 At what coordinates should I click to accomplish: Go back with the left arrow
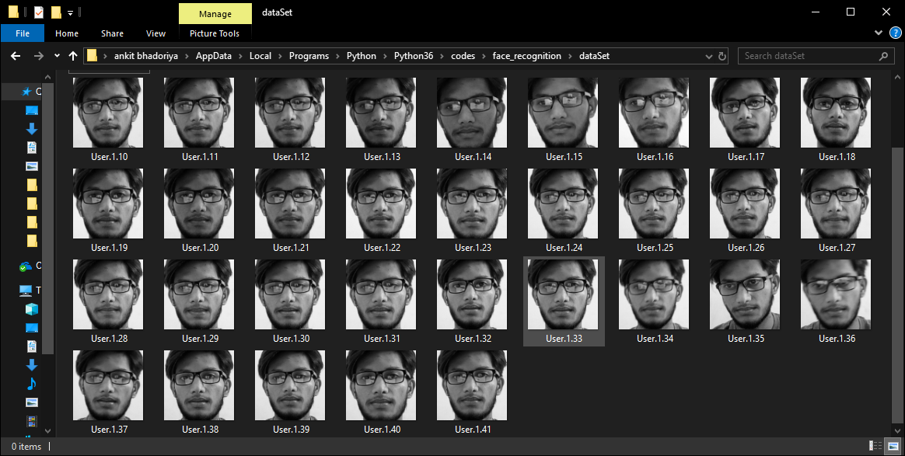coord(16,56)
